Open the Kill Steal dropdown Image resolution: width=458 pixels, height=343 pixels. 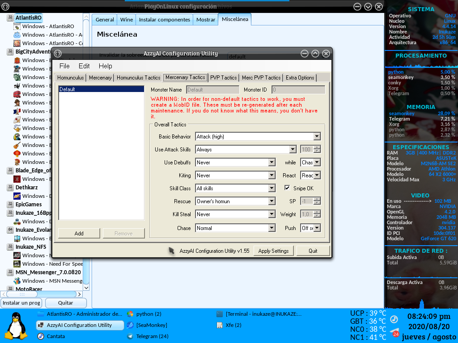coord(271,214)
